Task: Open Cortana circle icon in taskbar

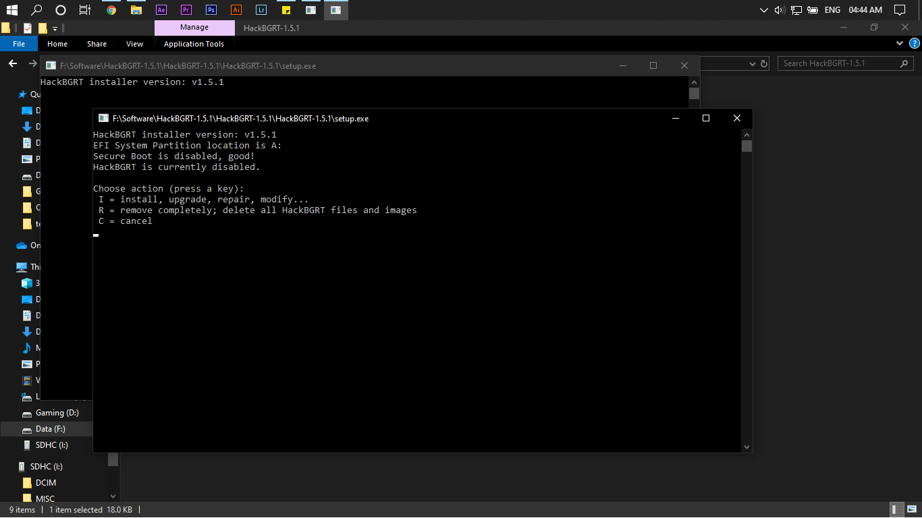Action: [x=61, y=10]
